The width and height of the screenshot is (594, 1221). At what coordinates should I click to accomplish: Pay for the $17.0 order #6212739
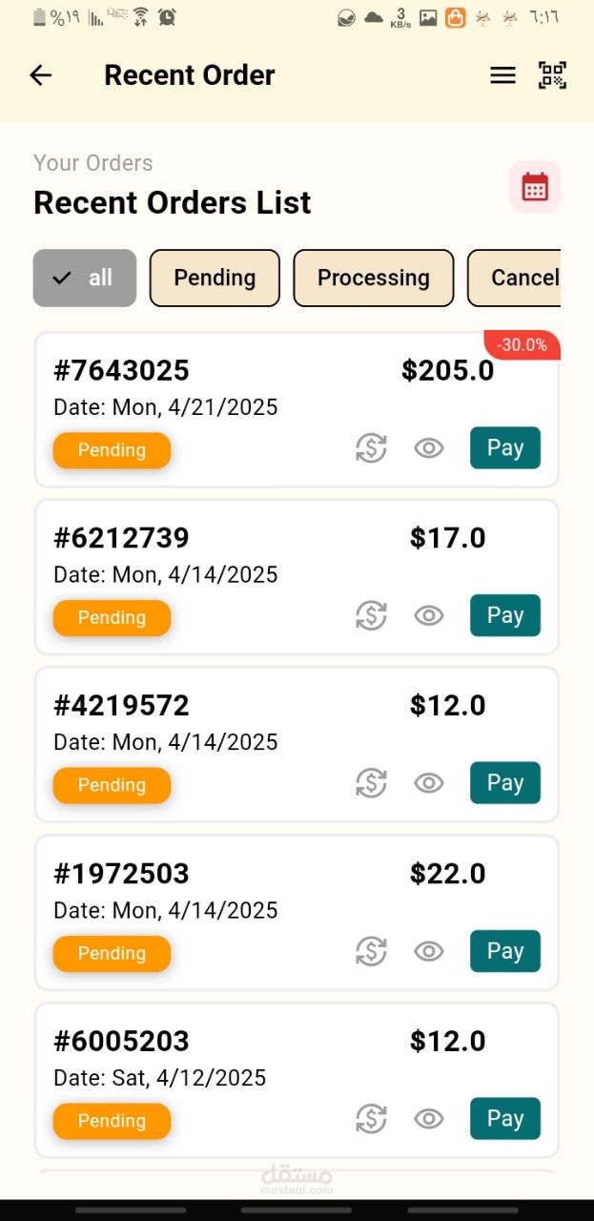click(x=504, y=615)
